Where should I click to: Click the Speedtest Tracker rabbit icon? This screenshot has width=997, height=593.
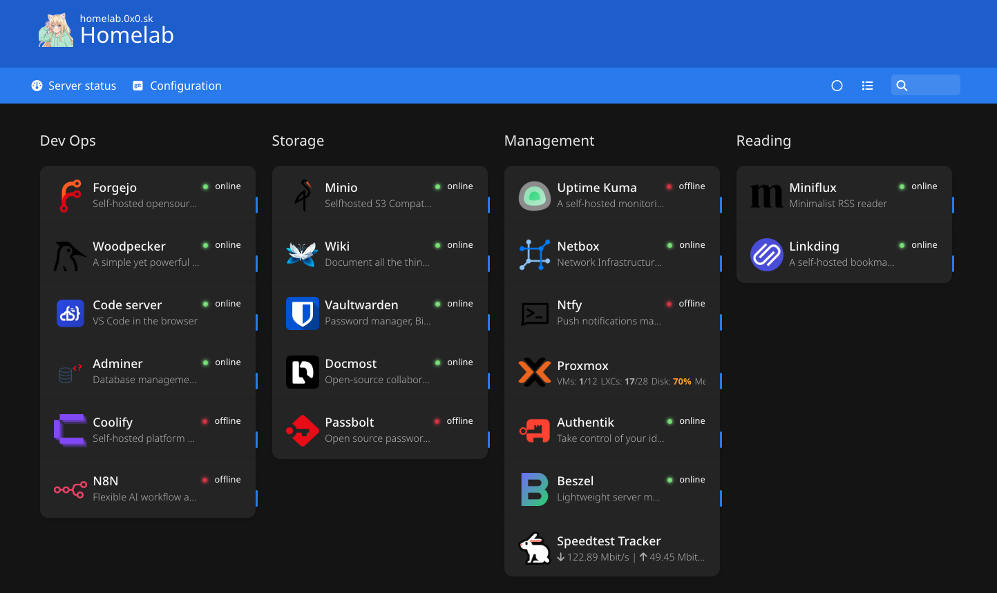535,549
